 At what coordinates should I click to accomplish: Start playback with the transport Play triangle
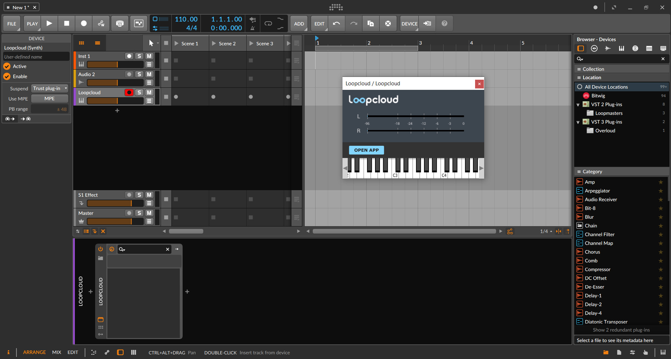(49, 23)
